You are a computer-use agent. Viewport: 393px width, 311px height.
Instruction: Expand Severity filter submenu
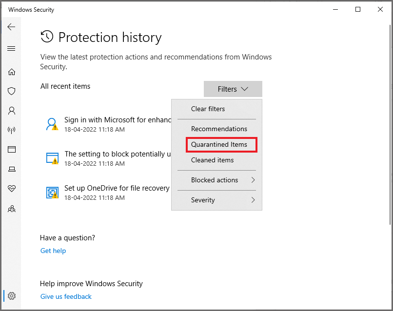(216, 200)
